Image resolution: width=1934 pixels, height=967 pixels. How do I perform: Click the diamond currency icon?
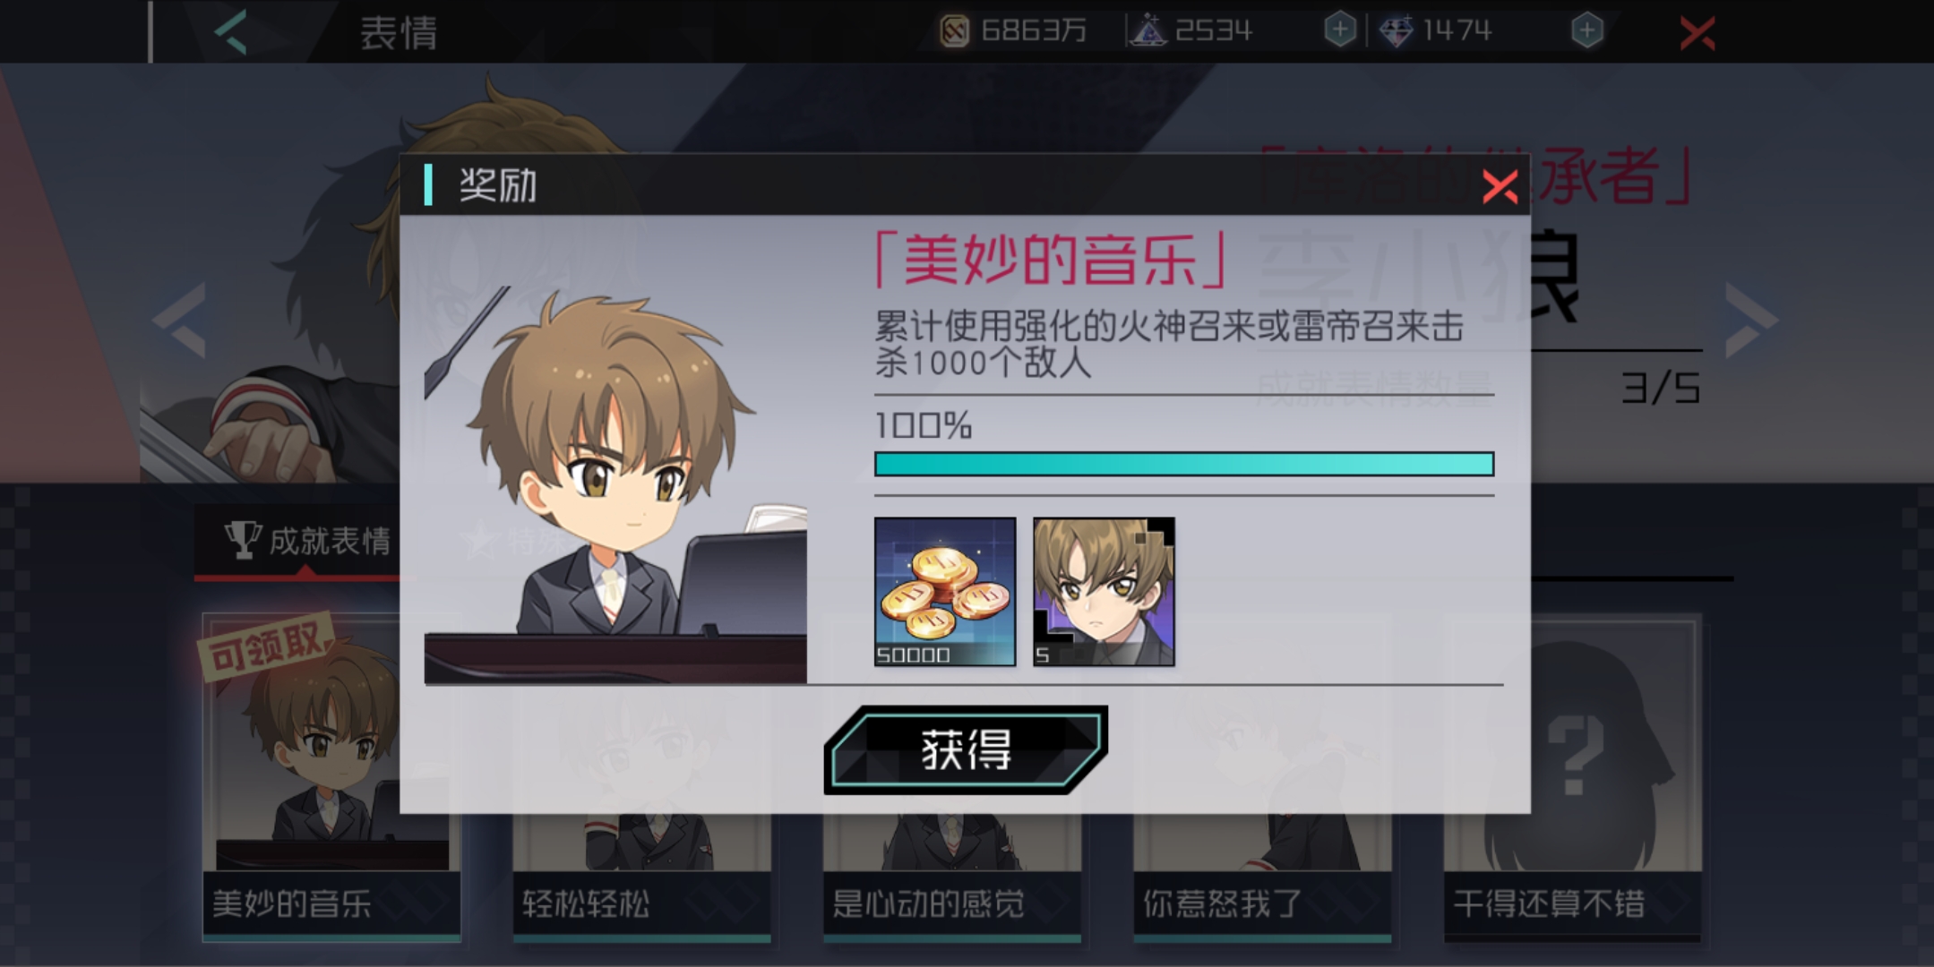pyautogui.click(x=1396, y=31)
